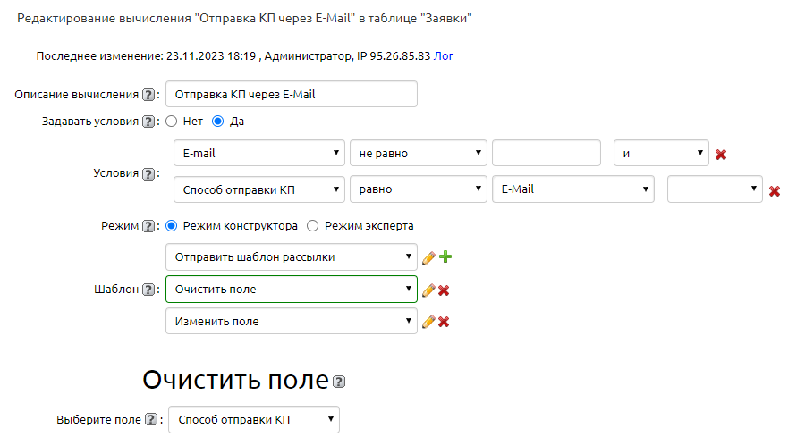Delete the 'Изменить поле' template action
The image size is (788, 437).
point(444,322)
